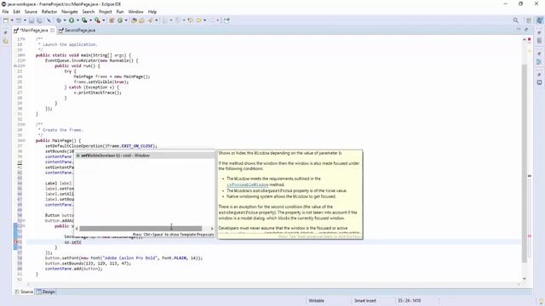545x306 pixels.
Task: Open the Project menu
Action: click(x=106, y=11)
